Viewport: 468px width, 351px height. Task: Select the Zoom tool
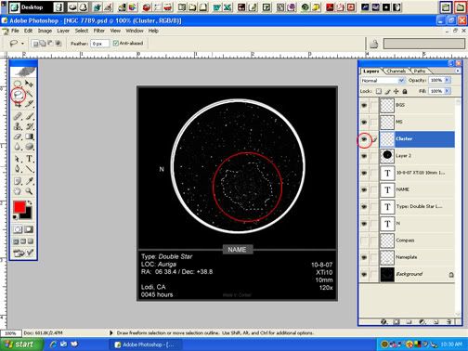pyautogui.click(x=29, y=191)
